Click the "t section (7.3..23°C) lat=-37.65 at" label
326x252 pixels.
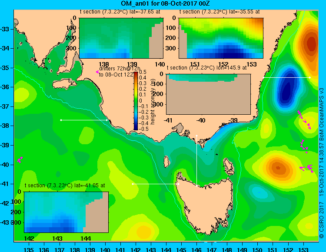pos(120,12)
